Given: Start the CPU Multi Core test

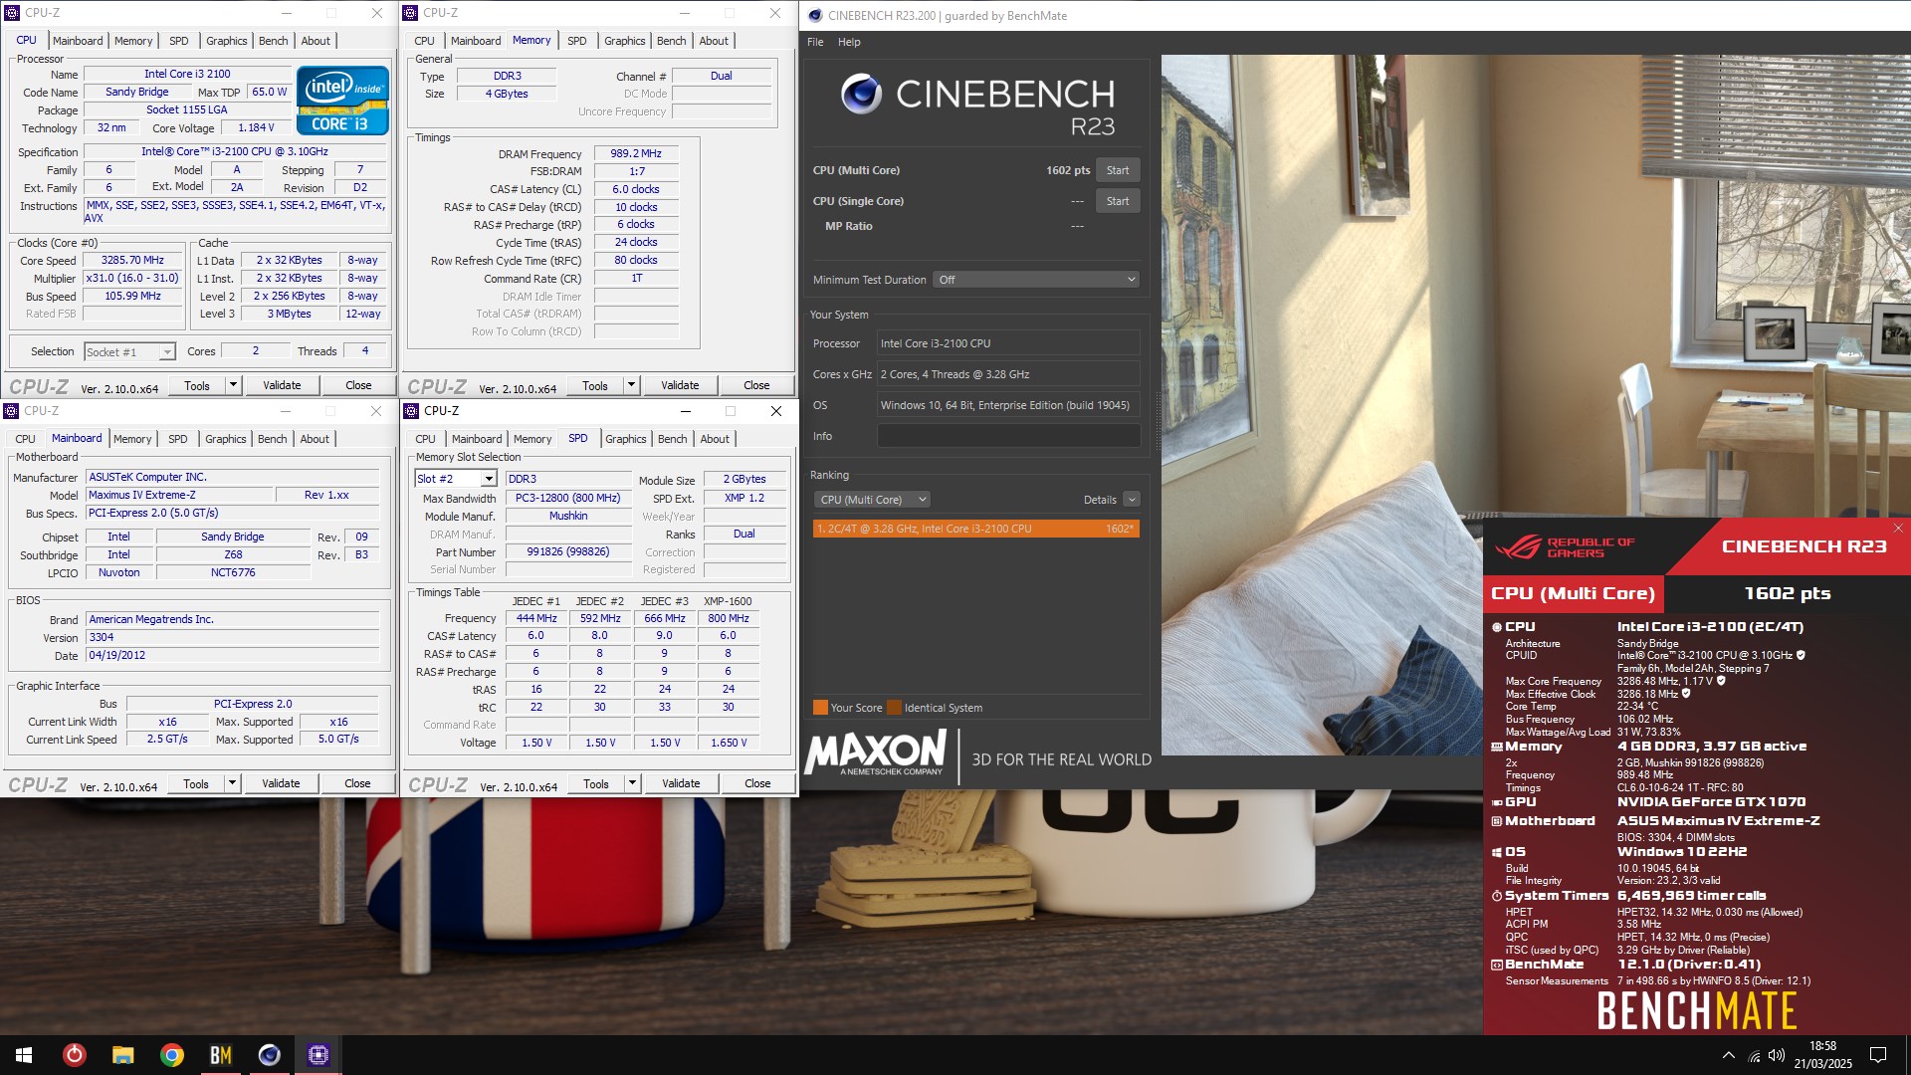Looking at the screenshot, I should pos(1118,170).
